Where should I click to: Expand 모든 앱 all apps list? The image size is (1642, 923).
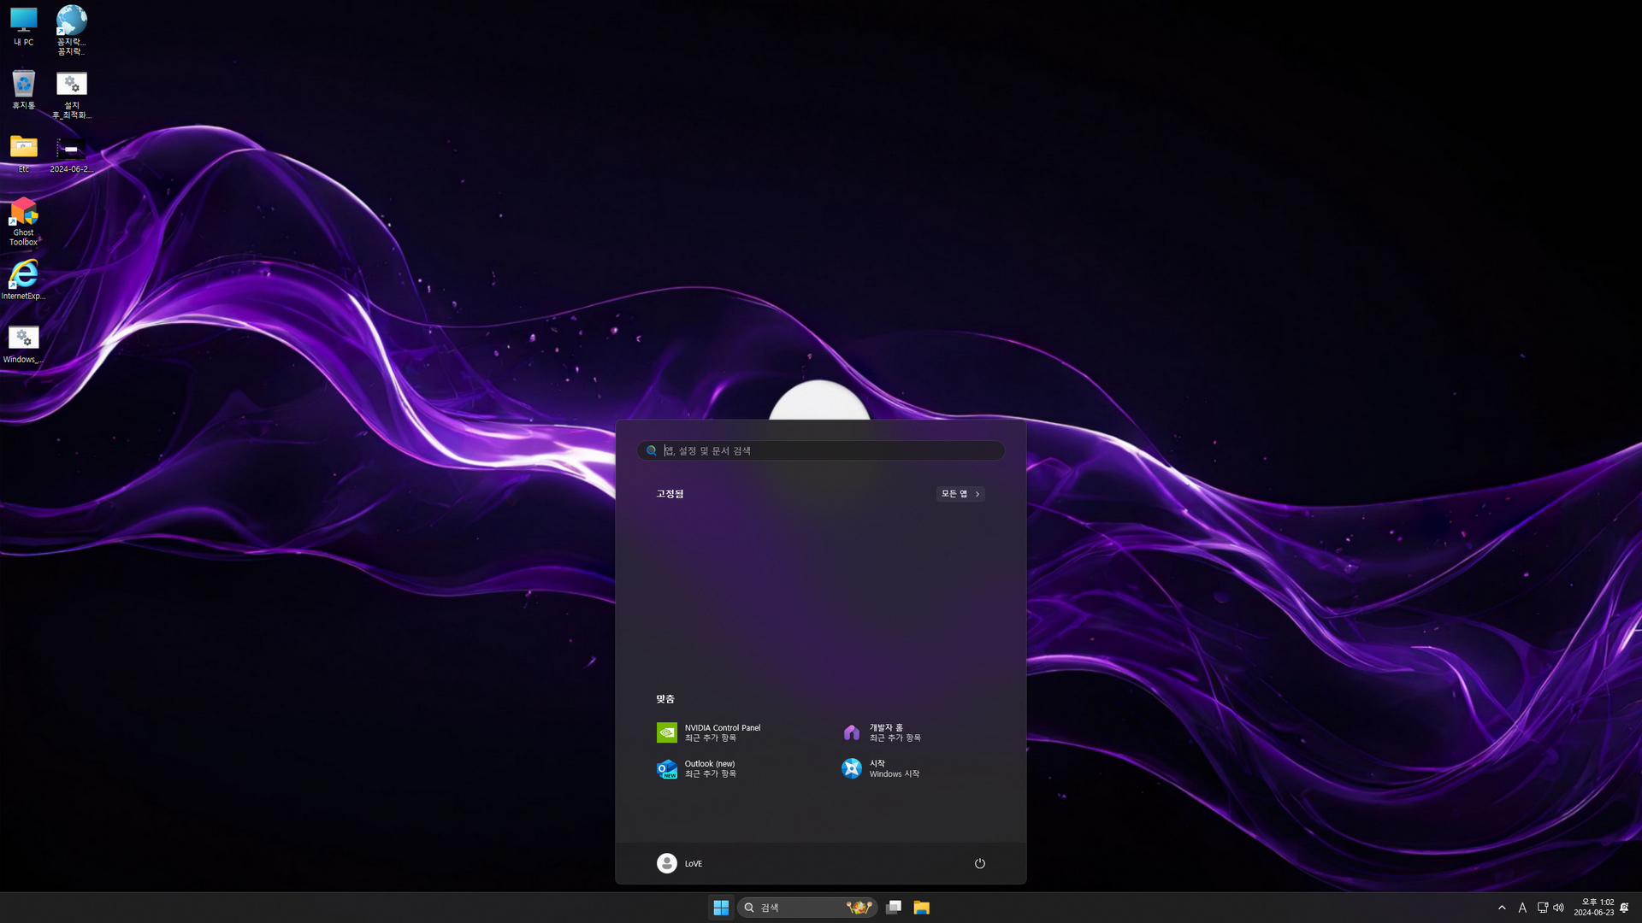960,494
